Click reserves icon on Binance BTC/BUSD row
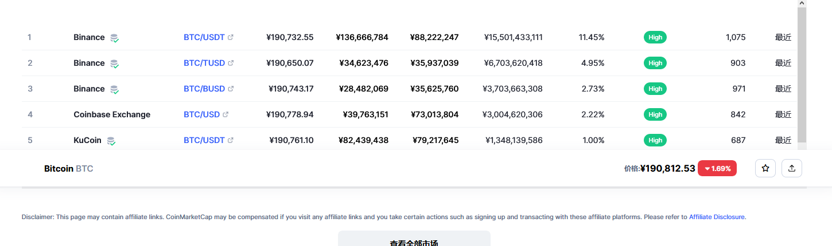832x246 pixels. coord(115,89)
